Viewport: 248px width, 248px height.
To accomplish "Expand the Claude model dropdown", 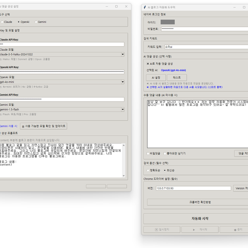I will [123, 55].
